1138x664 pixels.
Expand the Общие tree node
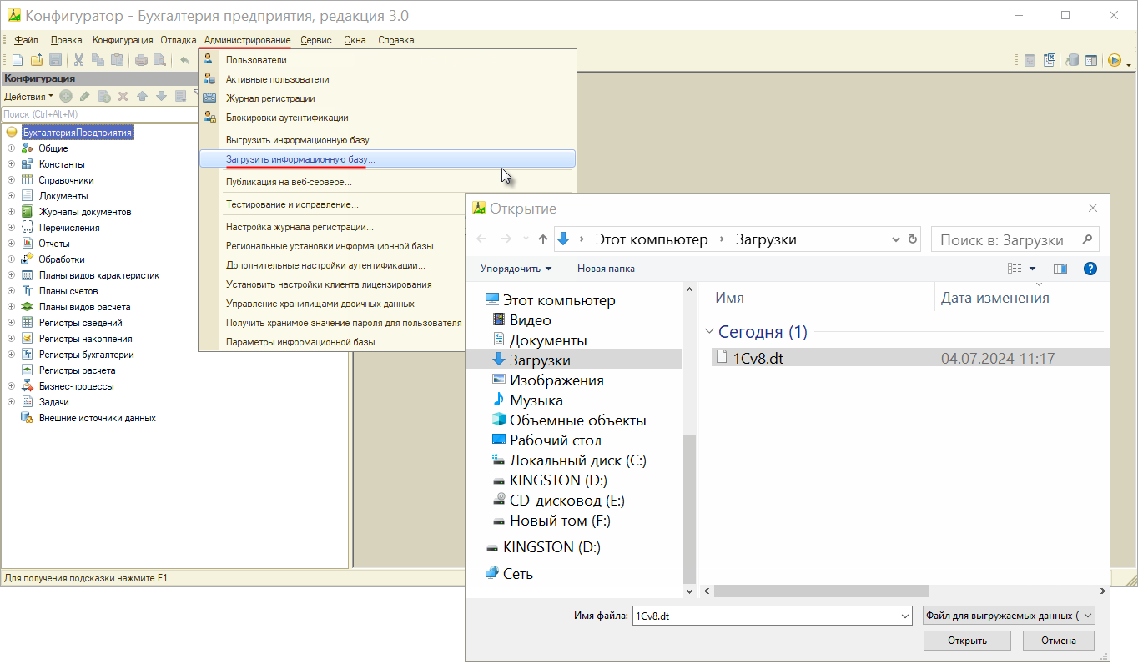(11, 148)
